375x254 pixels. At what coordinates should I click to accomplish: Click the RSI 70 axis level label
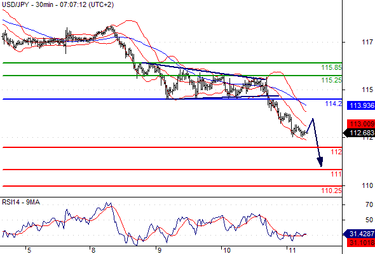coord(369,204)
